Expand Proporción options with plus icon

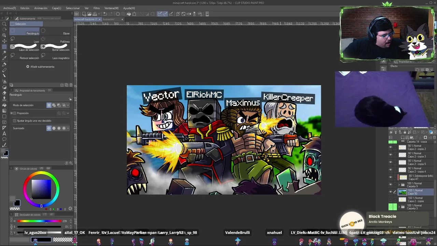[x=11, y=113]
